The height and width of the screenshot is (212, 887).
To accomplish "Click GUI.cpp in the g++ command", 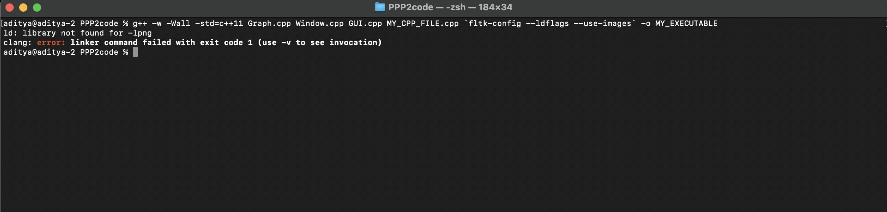I will [x=365, y=23].
